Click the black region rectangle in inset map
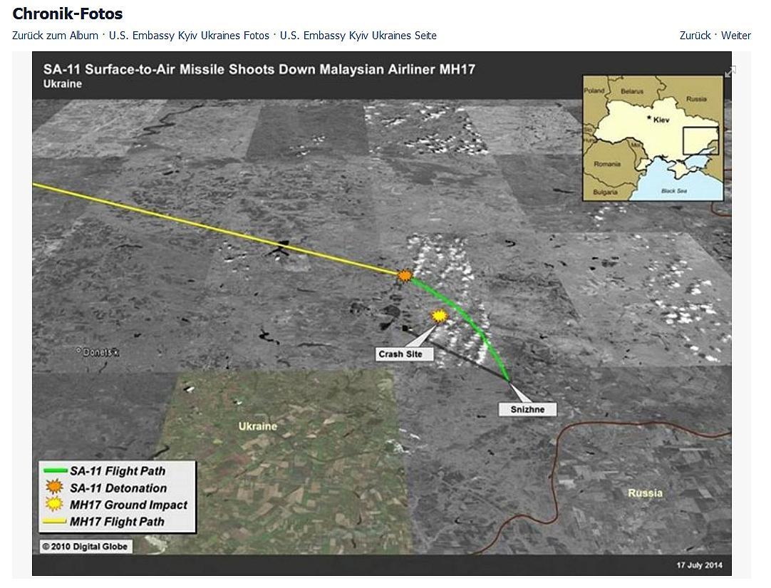Viewport: 771px width, 588px height. pyautogui.click(x=700, y=140)
